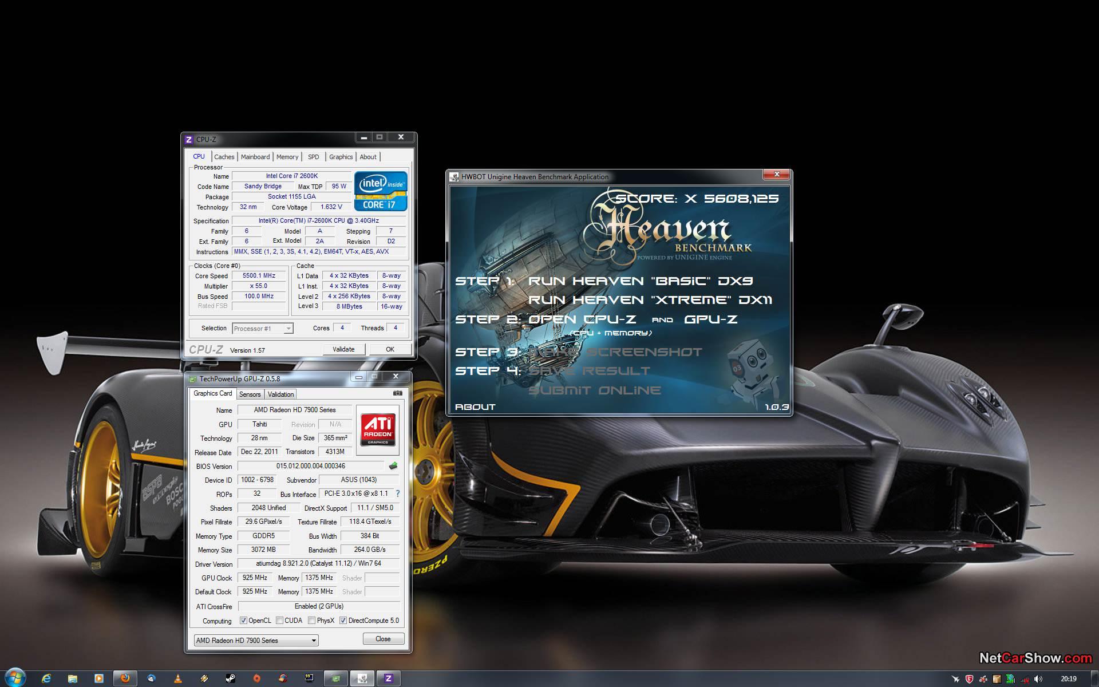Click the Validate button in CPU-Z
1099x687 pixels.
click(x=343, y=349)
